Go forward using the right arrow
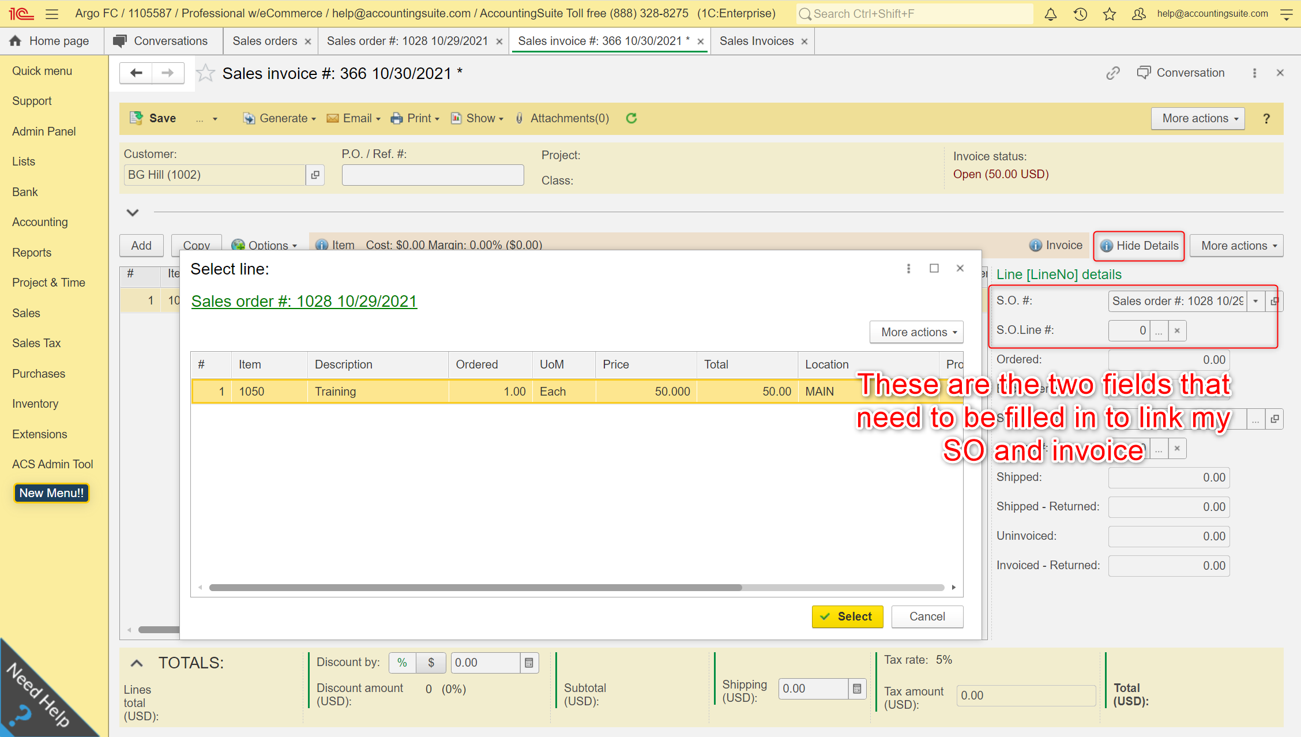The image size is (1301, 737). point(168,73)
